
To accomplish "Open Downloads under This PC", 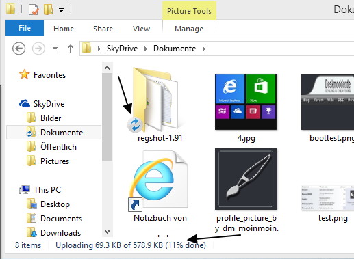I will tap(60, 233).
